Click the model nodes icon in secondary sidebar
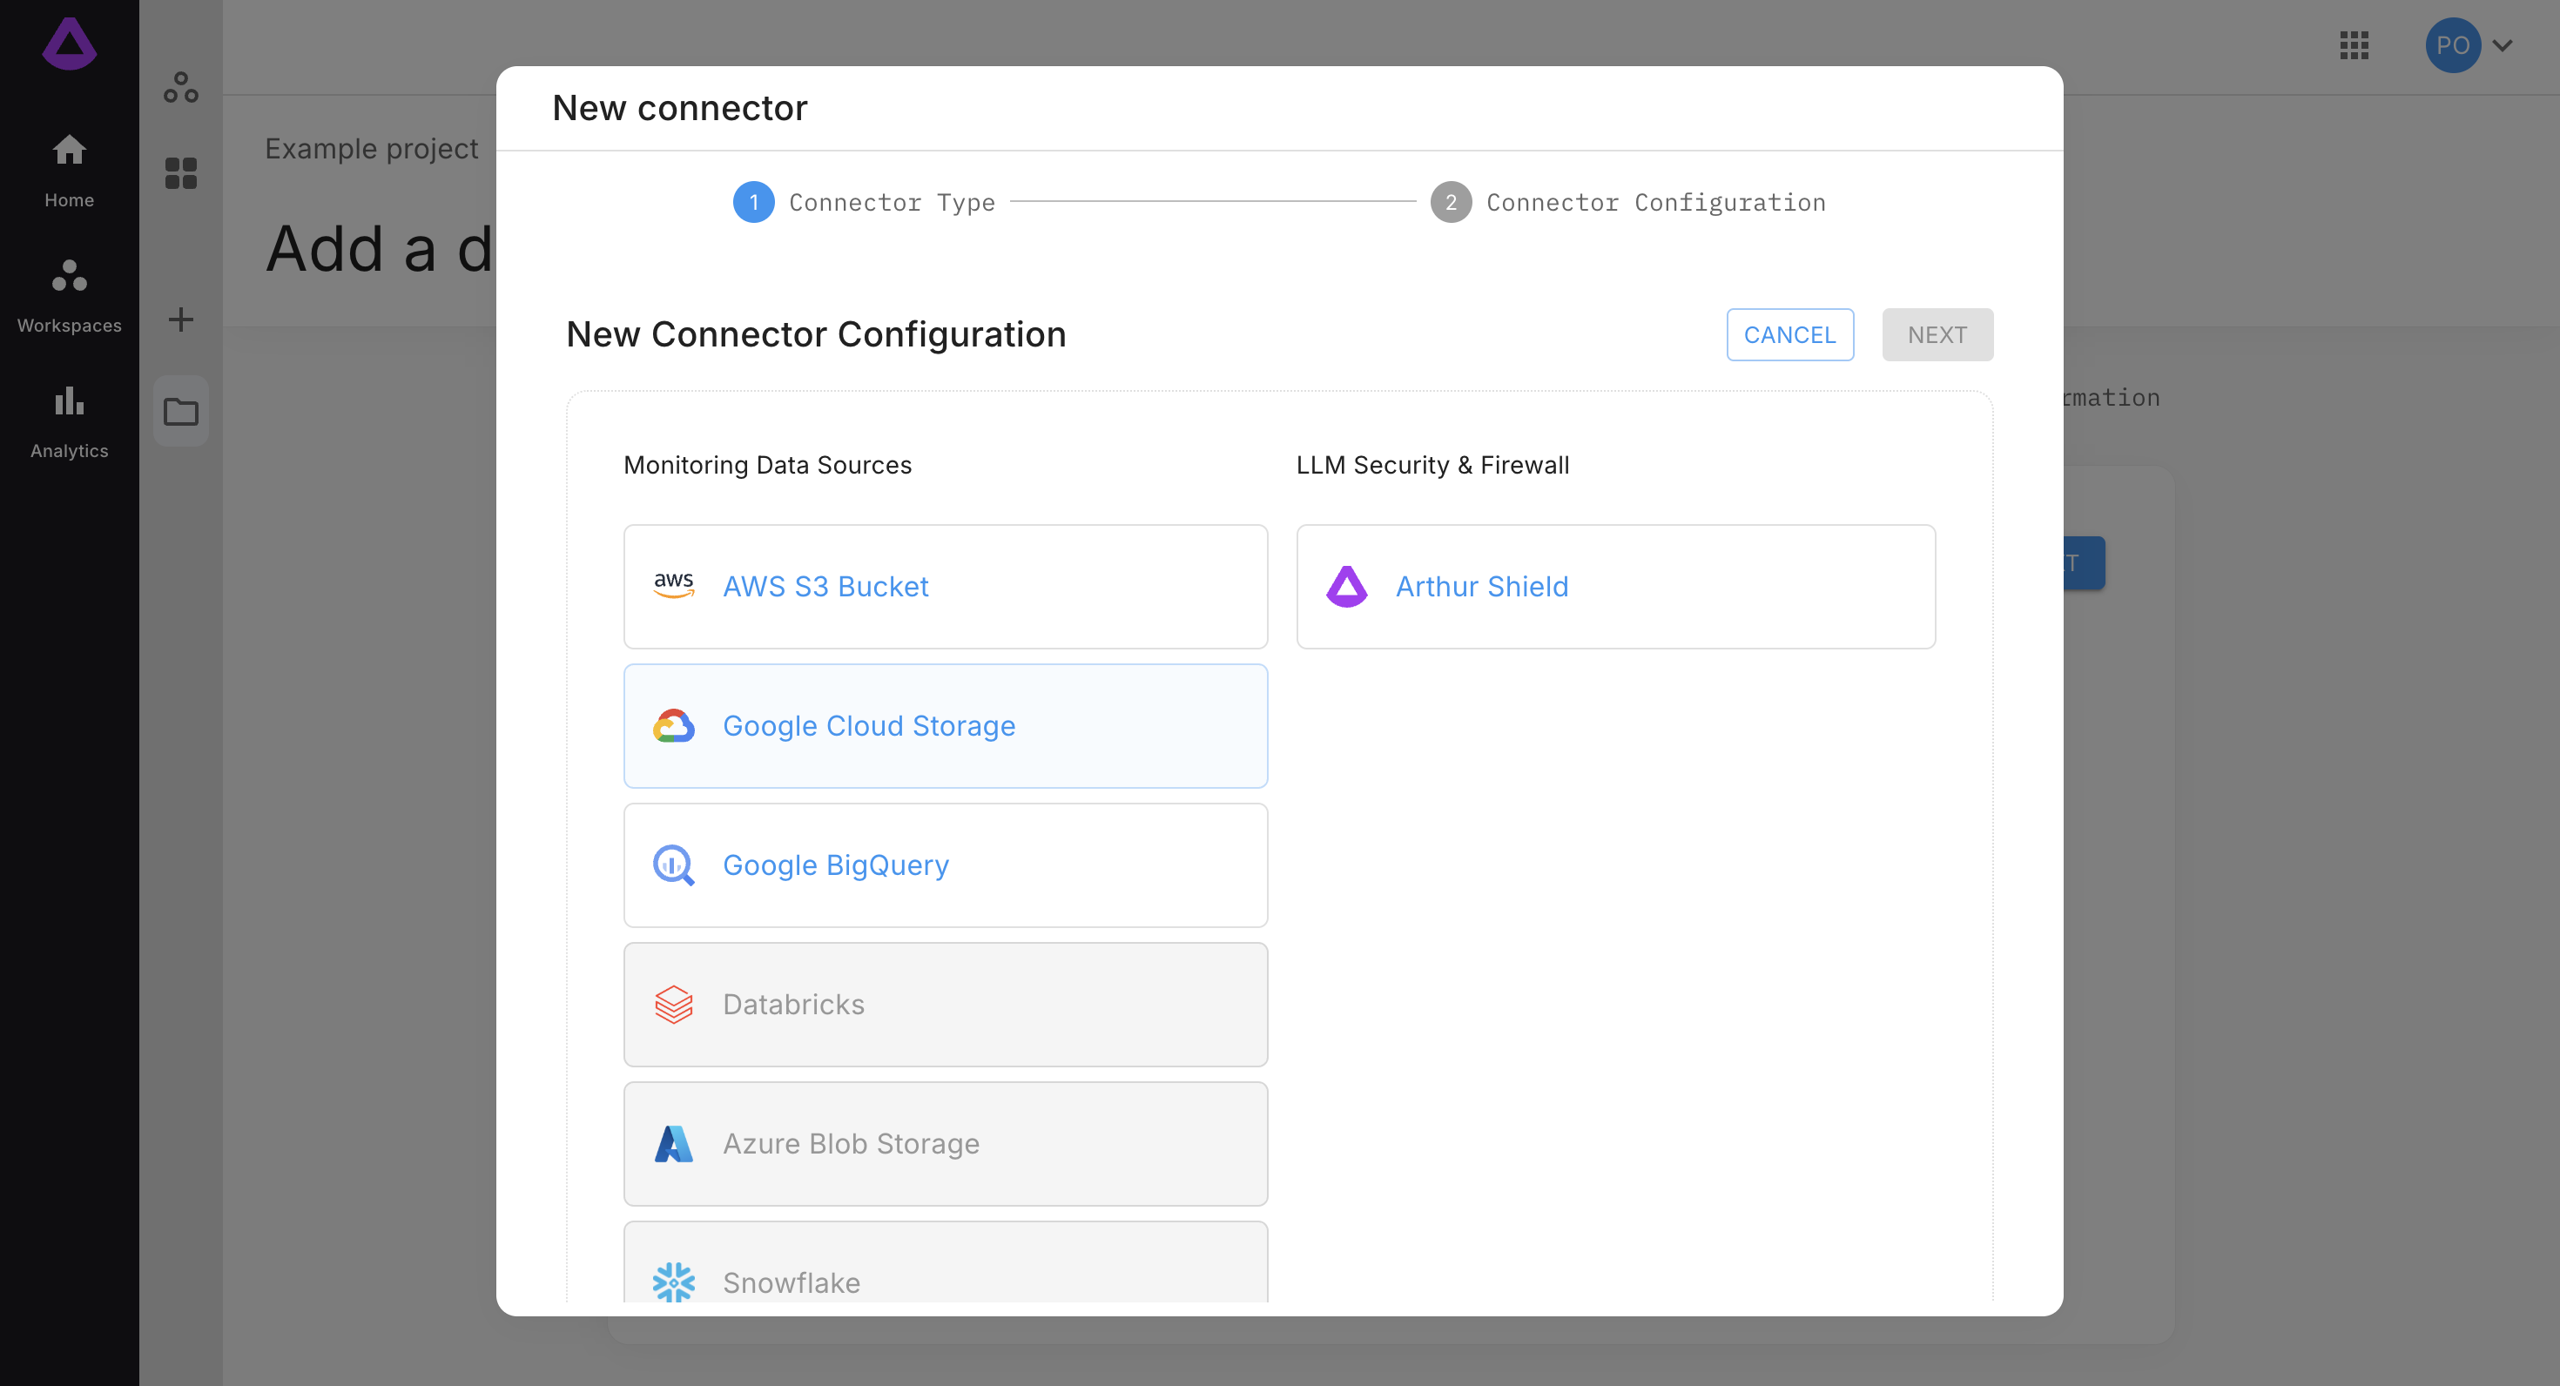The width and height of the screenshot is (2560, 1386). coord(181,87)
